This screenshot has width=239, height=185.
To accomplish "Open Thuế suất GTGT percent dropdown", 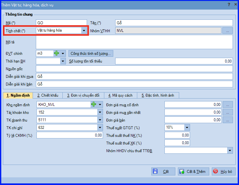I will tap(187, 127).
